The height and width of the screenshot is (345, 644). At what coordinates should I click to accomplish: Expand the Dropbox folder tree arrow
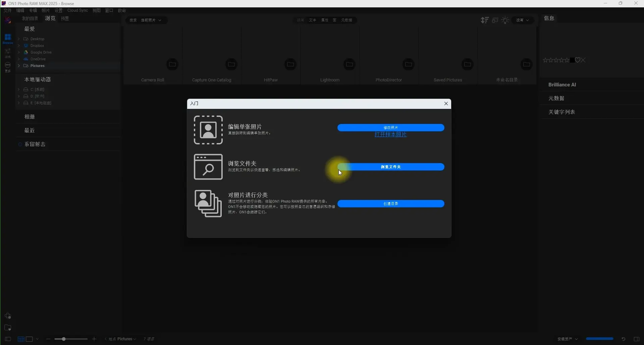coord(19,46)
